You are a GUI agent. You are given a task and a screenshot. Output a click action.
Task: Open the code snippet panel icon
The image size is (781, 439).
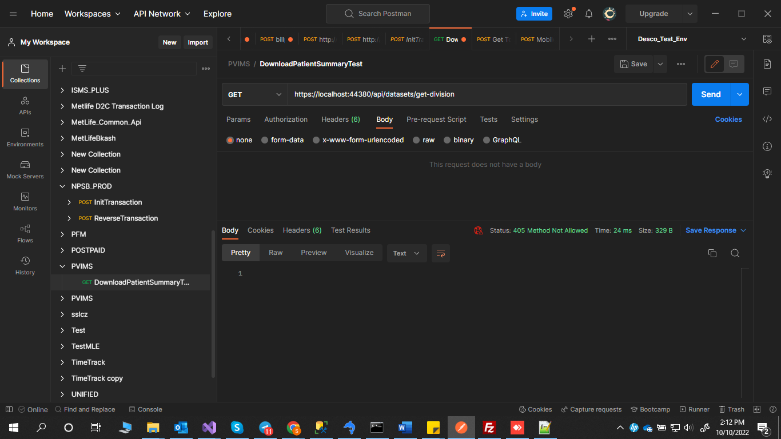[767, 119]
